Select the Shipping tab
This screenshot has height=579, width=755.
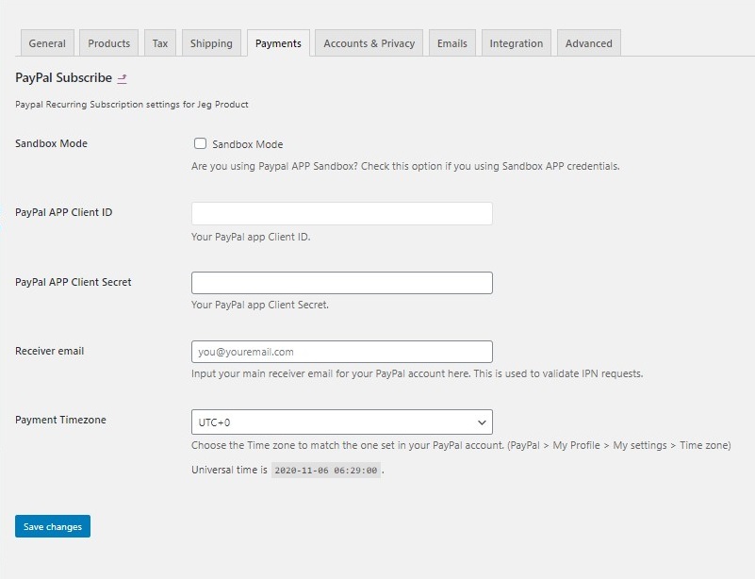(x=211, y=43)
